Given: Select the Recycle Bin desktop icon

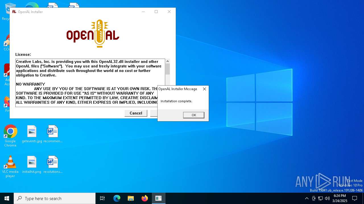Looking at the screenshot, I should coord(6,11).
